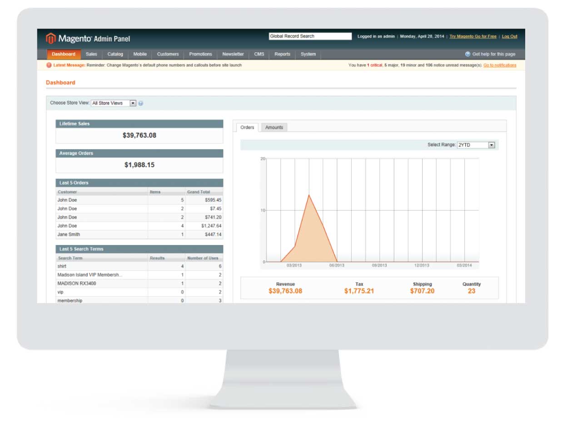Open the Catalog menu
The height and width of the screenshot is (425, 562).
115,54
